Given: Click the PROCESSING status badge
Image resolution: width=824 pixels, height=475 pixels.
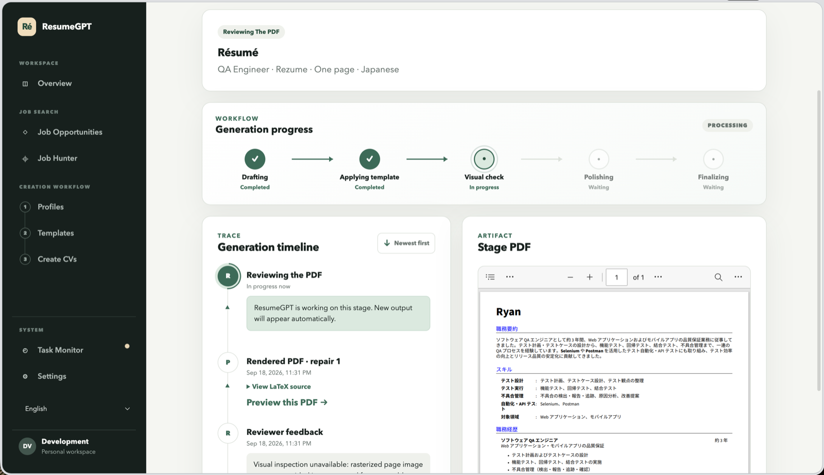Looking at the screenshot, I should point(727,125).
